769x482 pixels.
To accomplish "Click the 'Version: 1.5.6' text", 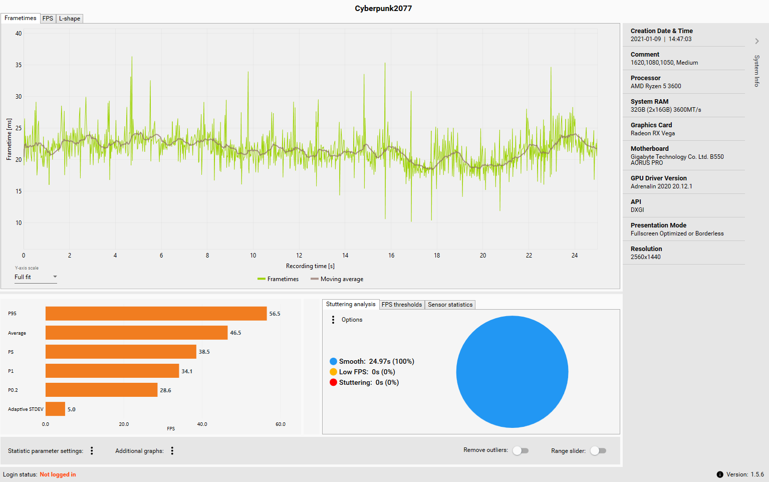I will [x=745, y=474].
